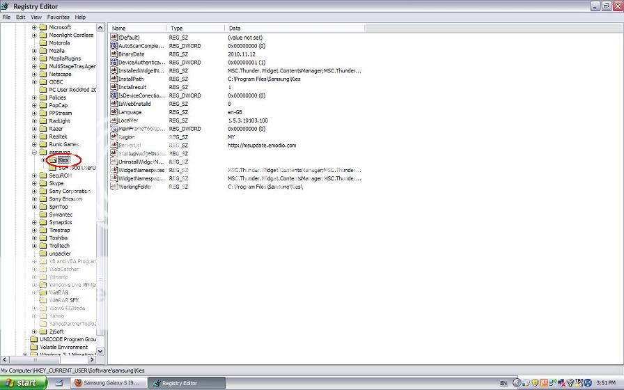Collapse the samsung registry key
The height and width of the screenshot is (390, 624).
pos(34,152)
